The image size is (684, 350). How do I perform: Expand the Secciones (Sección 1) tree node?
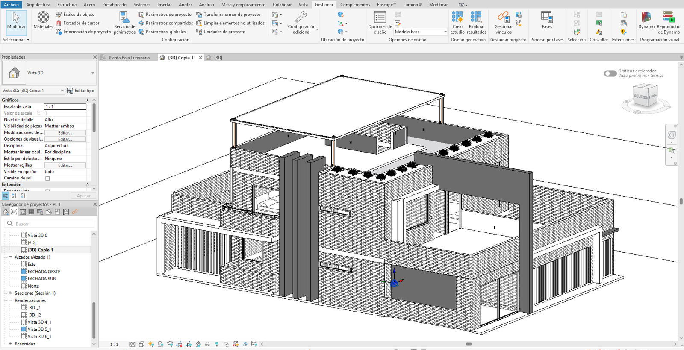[x=10, y=293]
